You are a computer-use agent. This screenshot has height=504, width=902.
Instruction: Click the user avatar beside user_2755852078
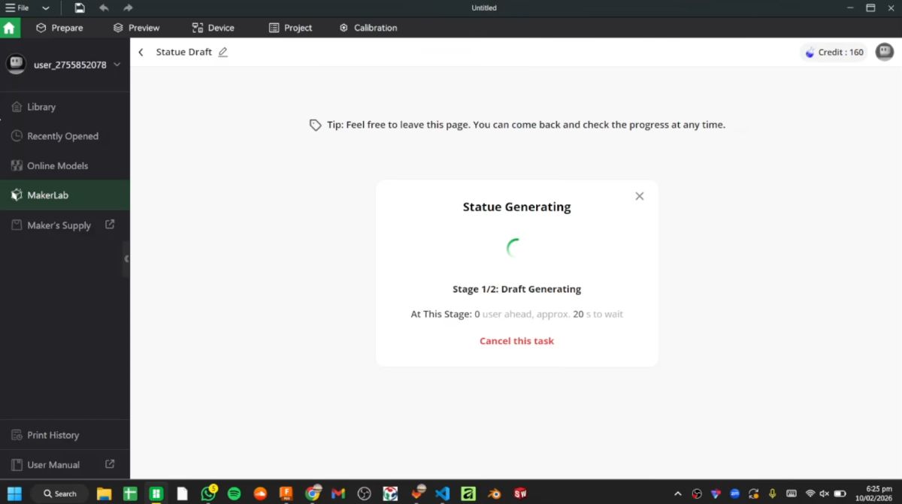tap(16, 65)
